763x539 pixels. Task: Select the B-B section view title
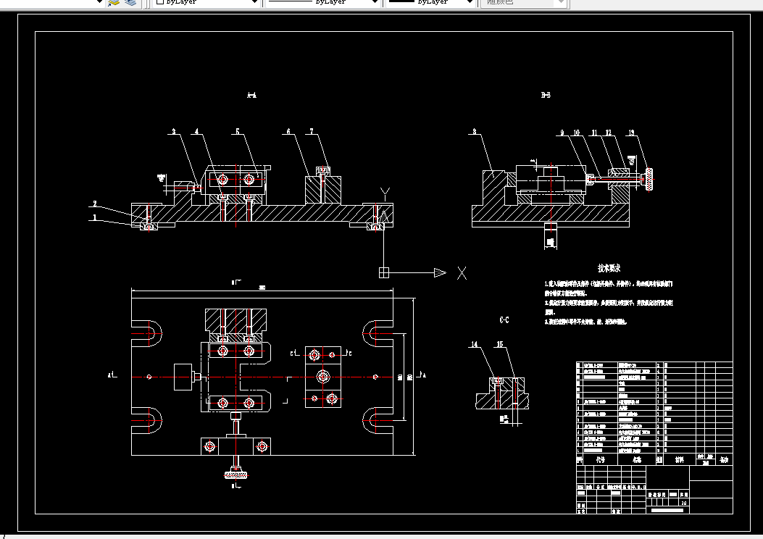[x=546, y=95]
